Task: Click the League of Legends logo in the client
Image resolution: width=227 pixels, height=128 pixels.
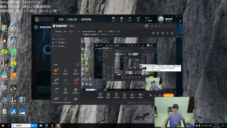Action: tap(37, 19)
